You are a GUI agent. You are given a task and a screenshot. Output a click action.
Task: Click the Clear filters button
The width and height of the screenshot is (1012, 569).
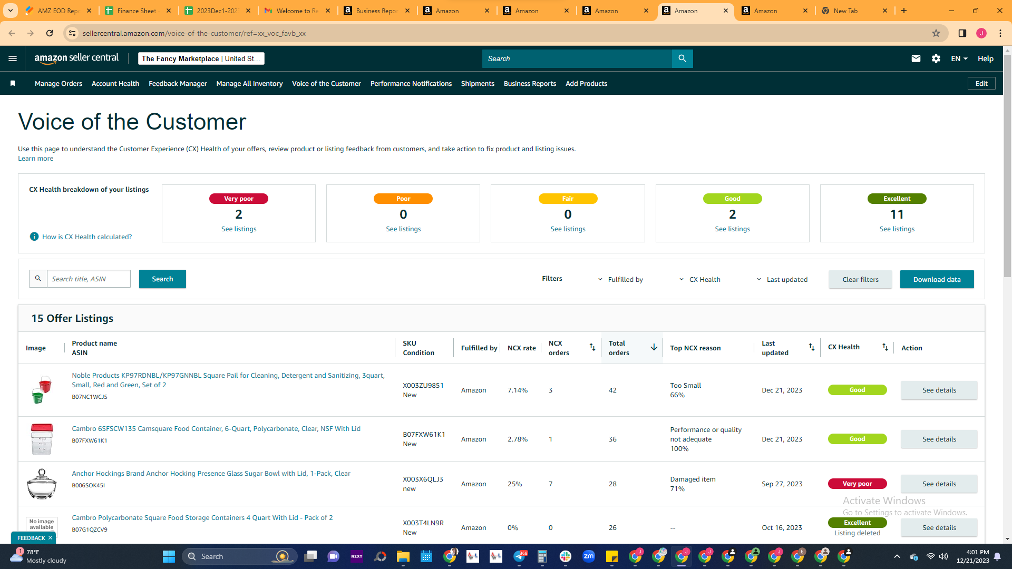[860, 279]
